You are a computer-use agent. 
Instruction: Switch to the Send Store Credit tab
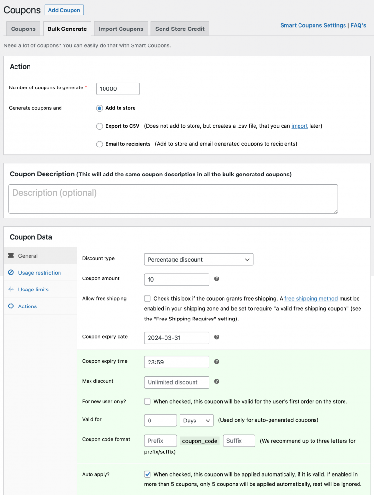point(180,29)
